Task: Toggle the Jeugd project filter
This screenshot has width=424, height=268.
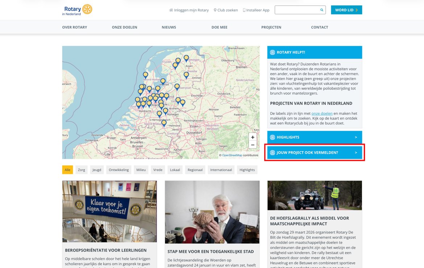Action: pos(97,170)
